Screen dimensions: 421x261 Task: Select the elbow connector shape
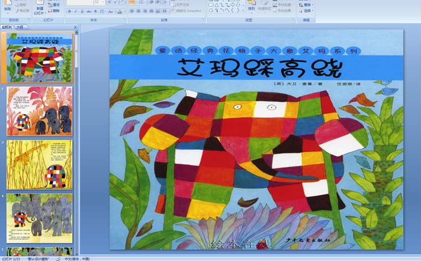(222, 5)
